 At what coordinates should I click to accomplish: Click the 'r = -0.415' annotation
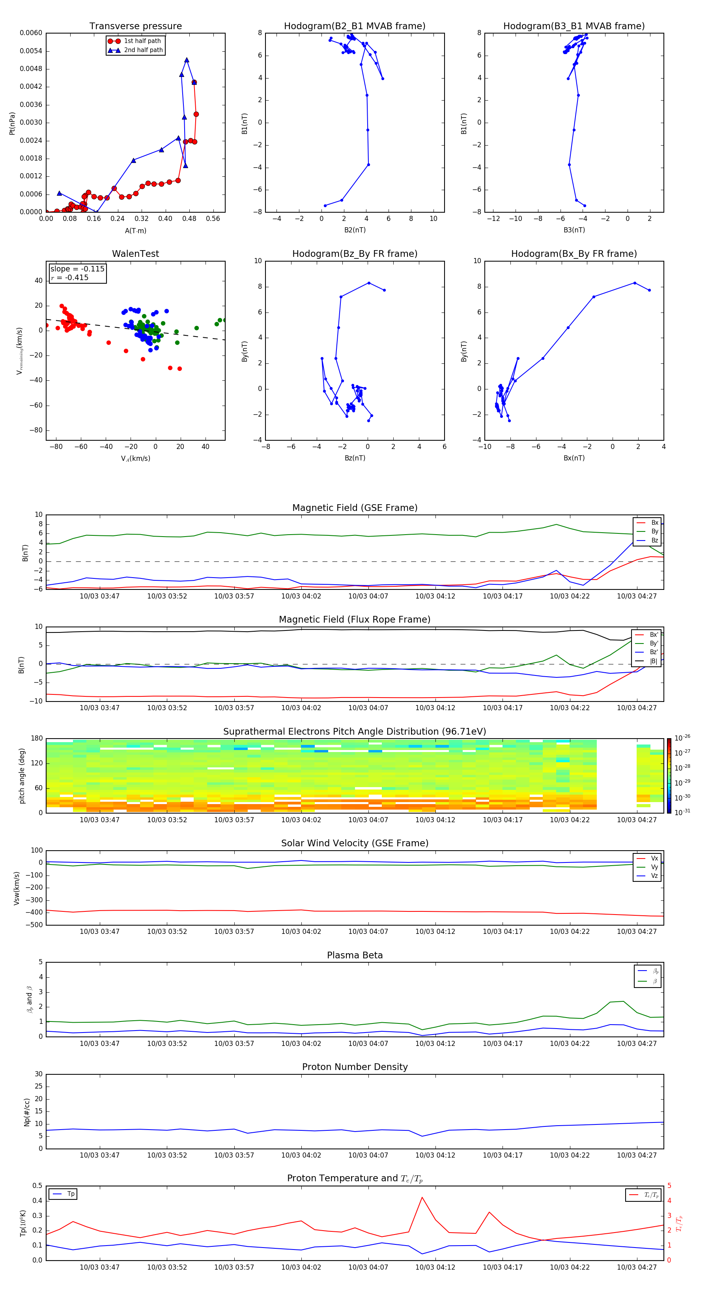[70, 277]
